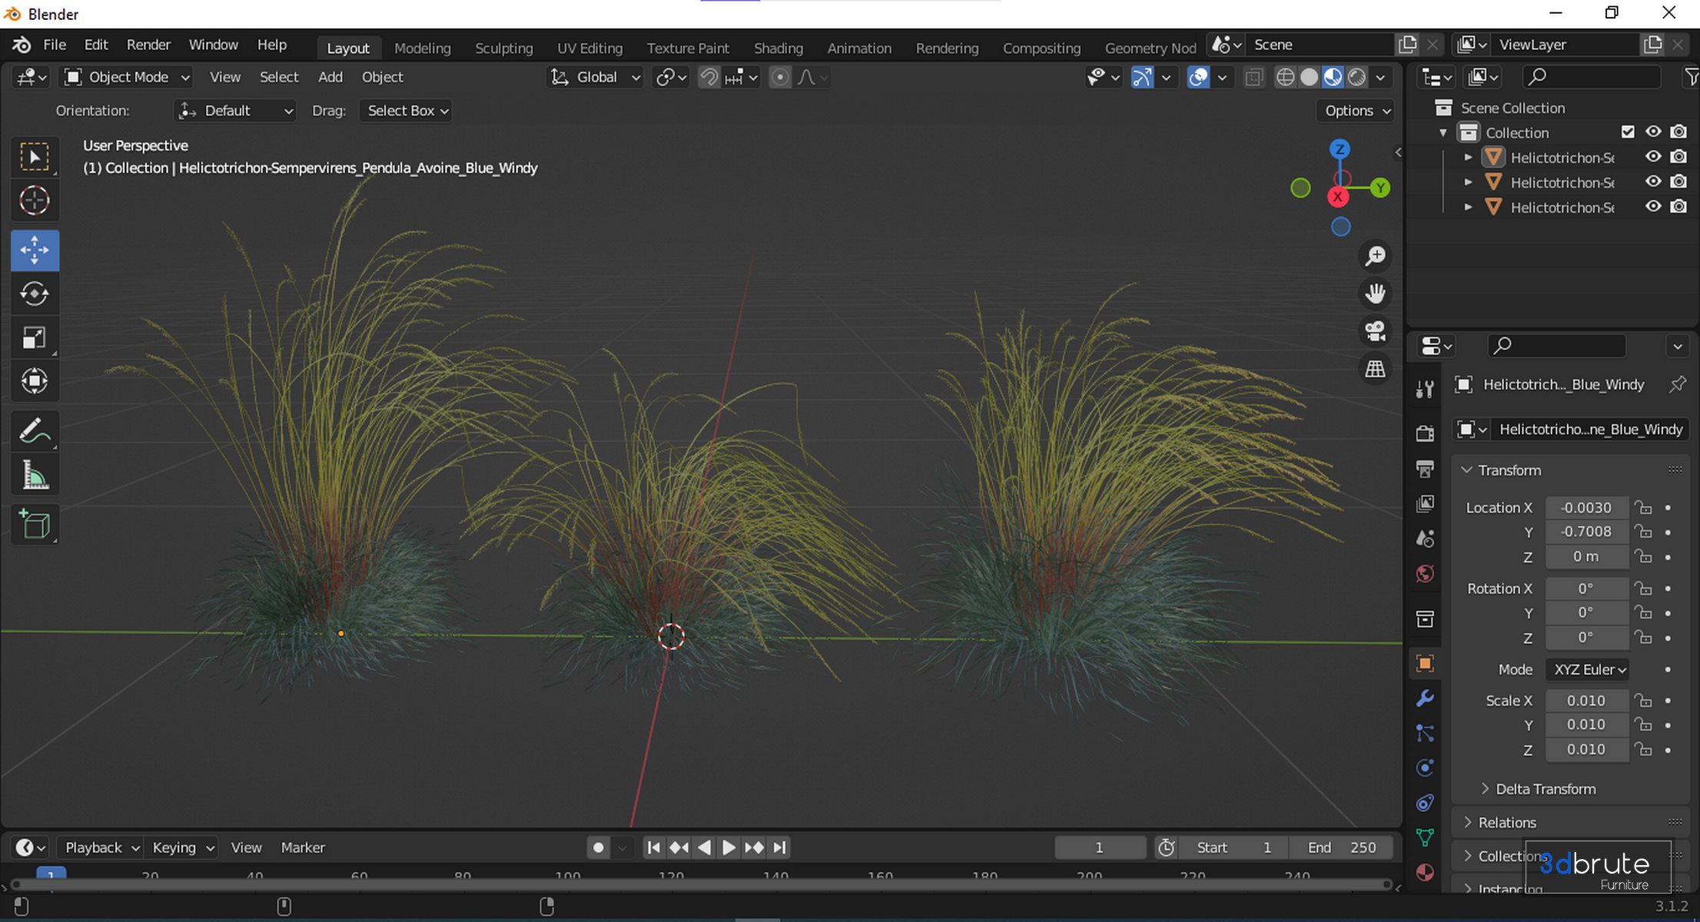The height and width of the screenshot is (922, 1700).
Task: Expand the Delta Transform panel
Action: [x=1545, y=789]
